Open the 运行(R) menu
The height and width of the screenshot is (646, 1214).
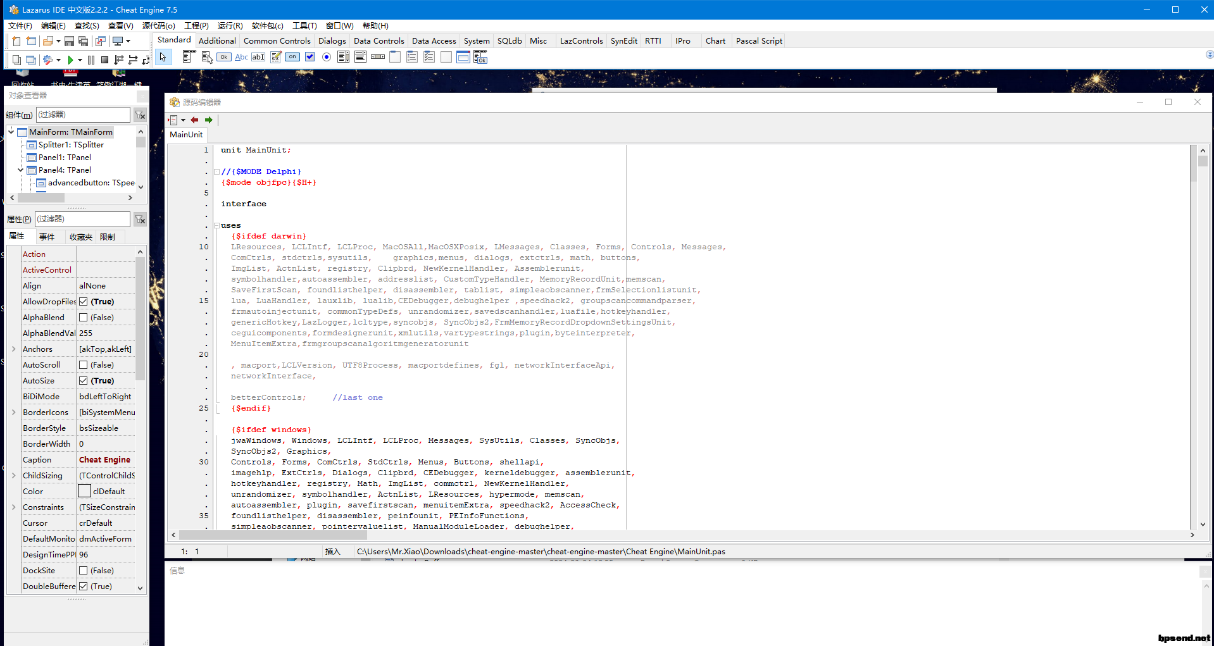[x=230, y=25]
